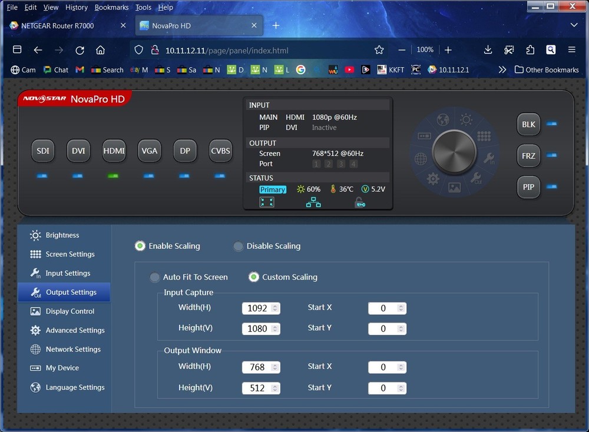Enable the Disable Scaling option
The image size is (589, 432).
(238, 246)
